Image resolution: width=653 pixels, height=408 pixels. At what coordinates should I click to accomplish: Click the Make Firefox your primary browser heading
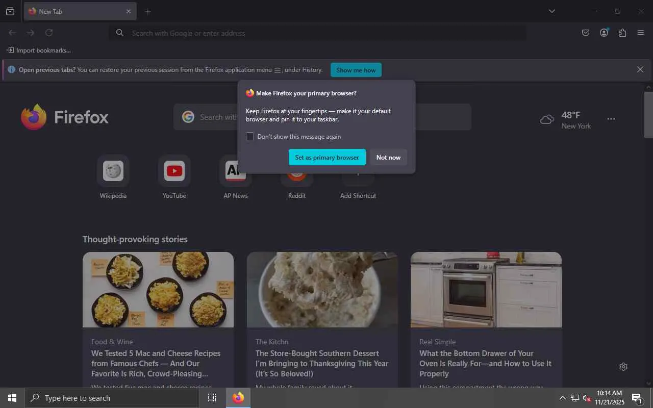coord(306,93)
